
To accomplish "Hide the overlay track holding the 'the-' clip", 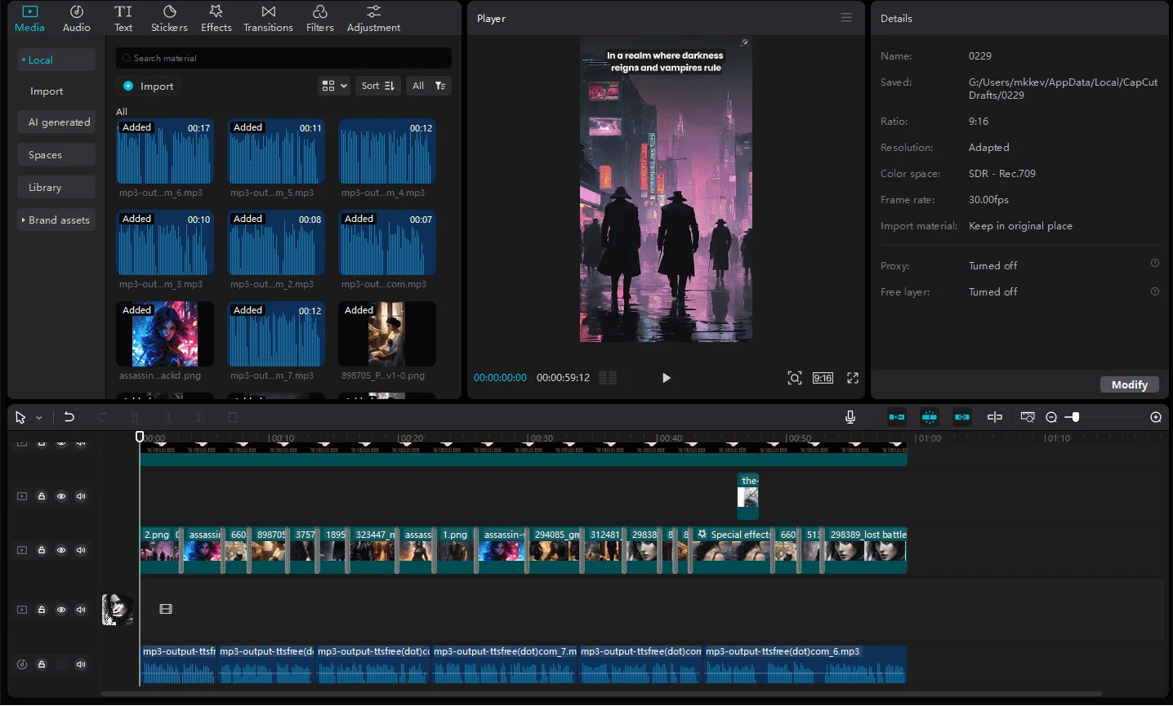I will click(x=61, y=496).
